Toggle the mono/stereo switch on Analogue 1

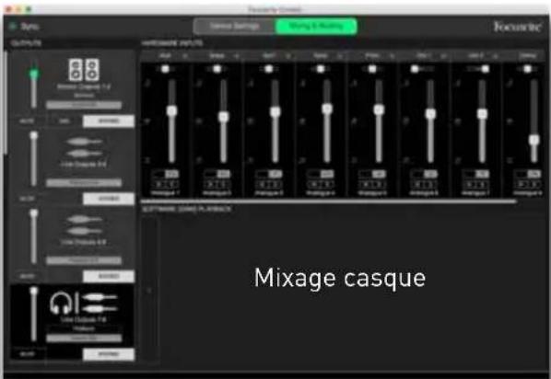point(165,174)
